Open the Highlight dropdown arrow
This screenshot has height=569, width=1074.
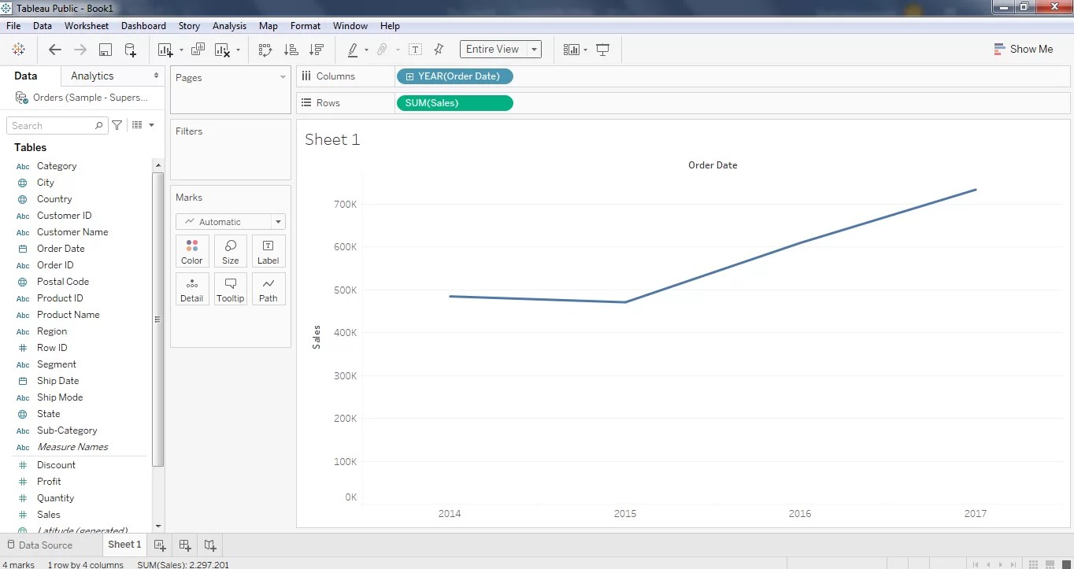(x=366, y=50)
